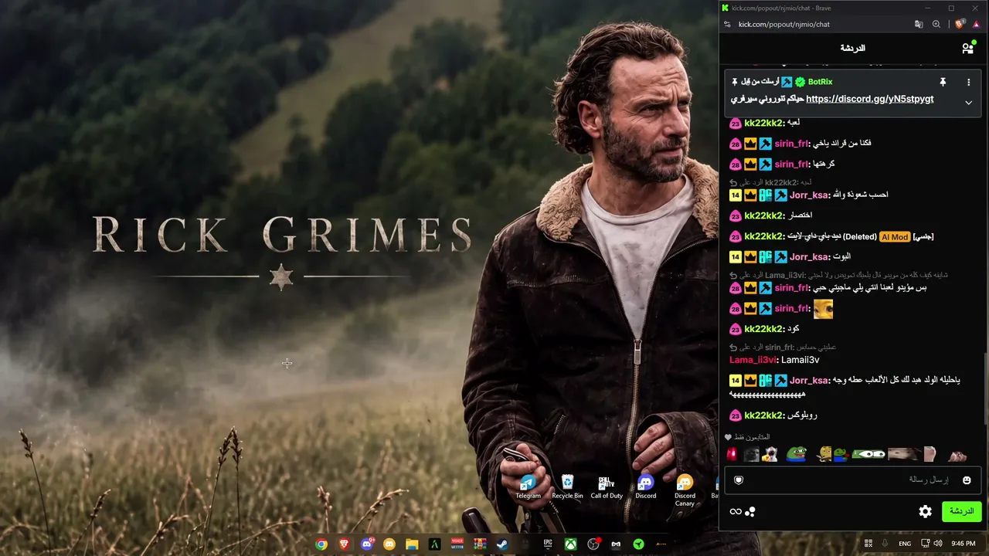Click the username Lama_ii3vi in chat

[x=753, y=360]
